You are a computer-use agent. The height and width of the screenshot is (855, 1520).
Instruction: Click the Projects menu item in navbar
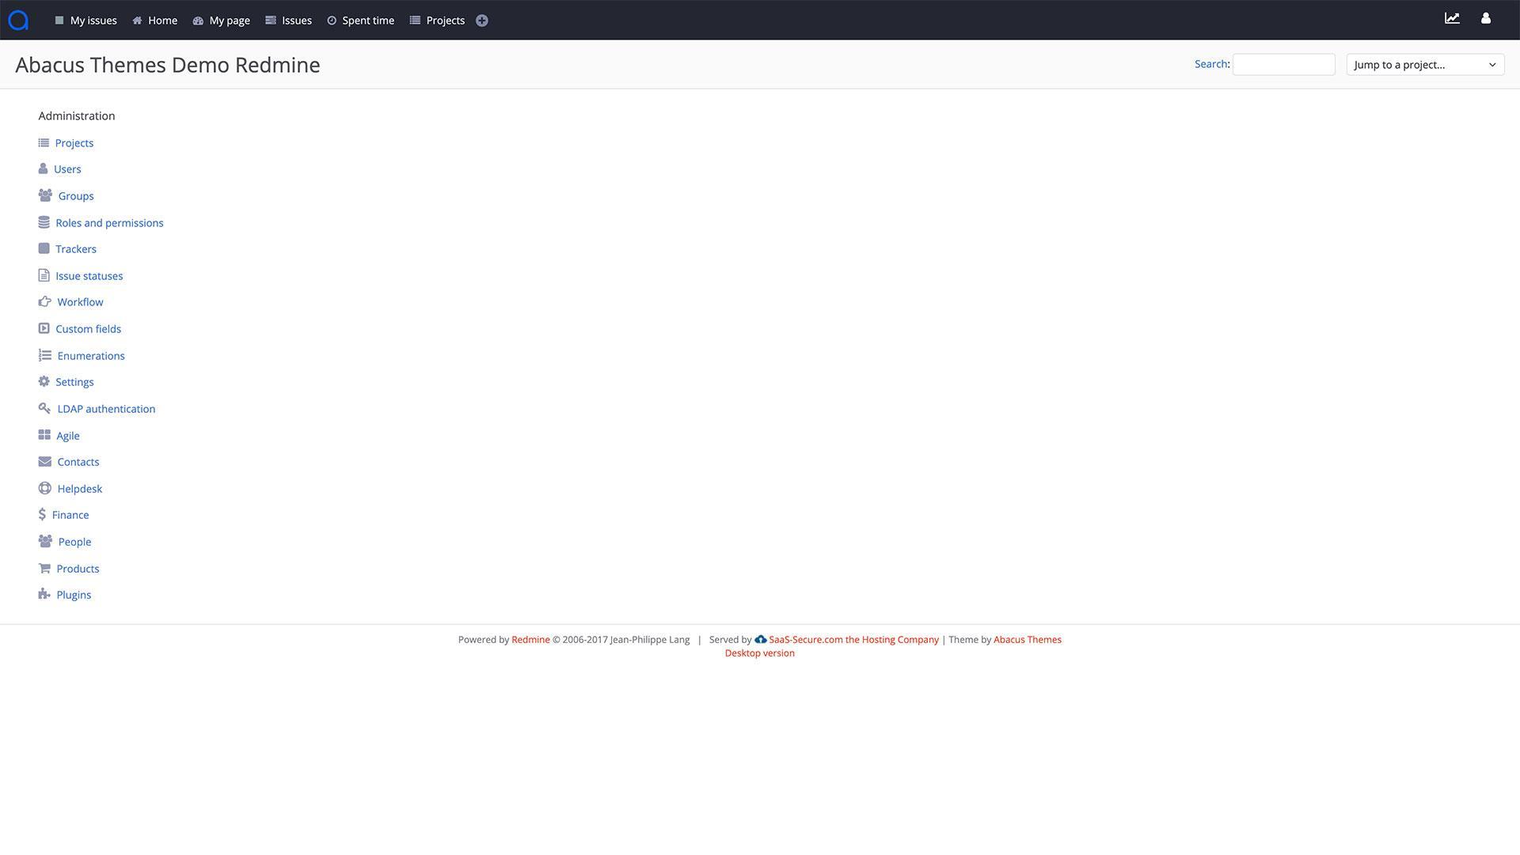tap(445, 20)
